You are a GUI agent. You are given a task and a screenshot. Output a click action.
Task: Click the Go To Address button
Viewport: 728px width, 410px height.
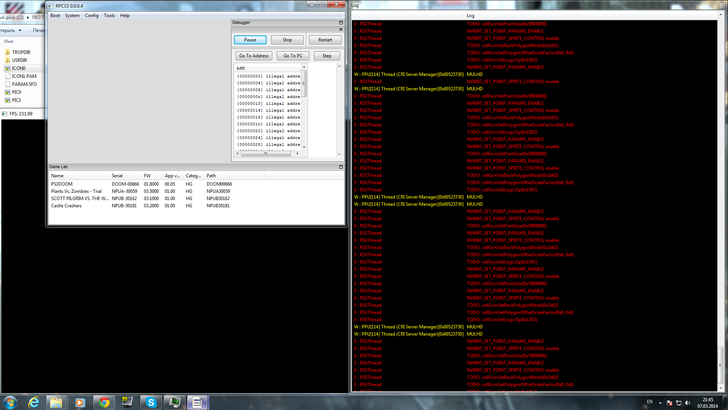(254, 56)
